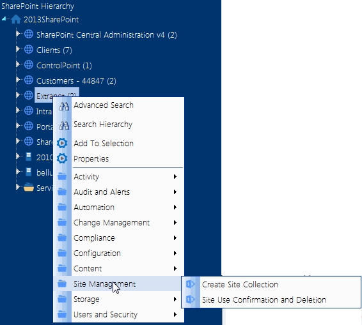Select the Clients (7) tree label
This screenshot has width=362, height=325.
54,50
